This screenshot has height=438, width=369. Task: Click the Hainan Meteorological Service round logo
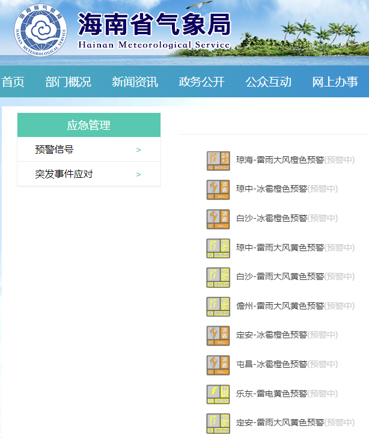click(40, 30)
